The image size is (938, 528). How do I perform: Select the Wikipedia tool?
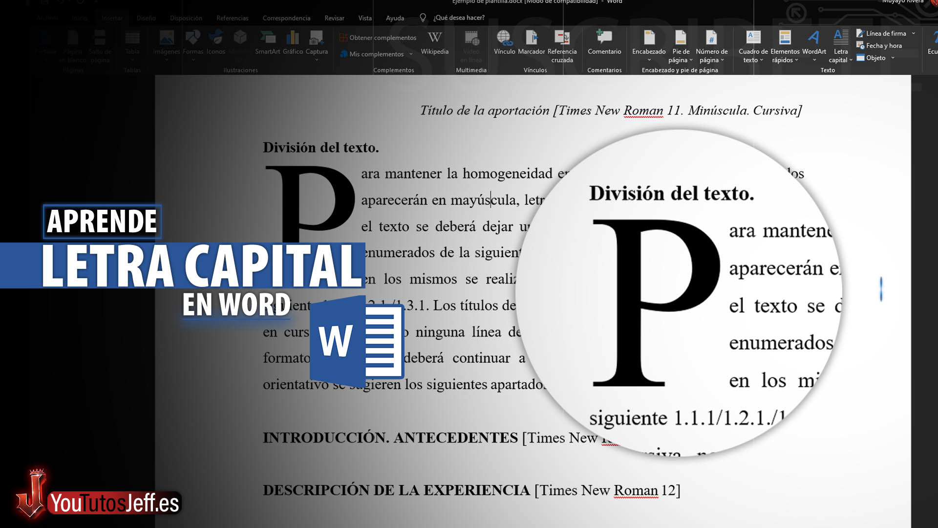[434, 44]
